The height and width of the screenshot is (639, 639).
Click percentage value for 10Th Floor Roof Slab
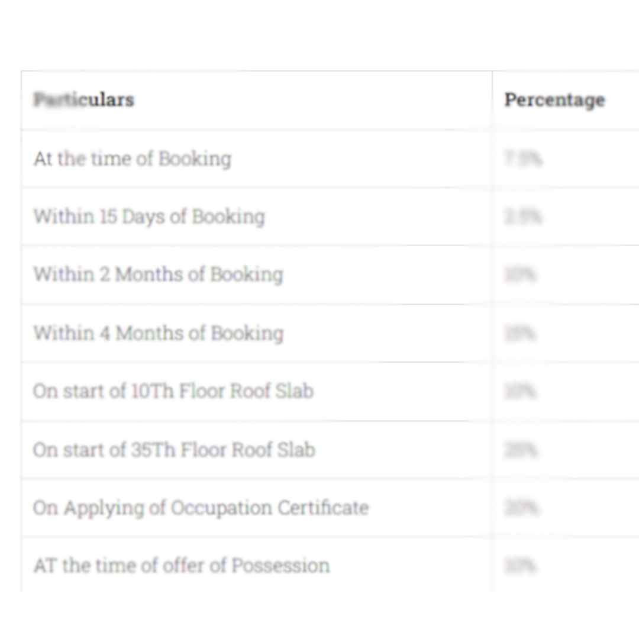tap(521, 391)
